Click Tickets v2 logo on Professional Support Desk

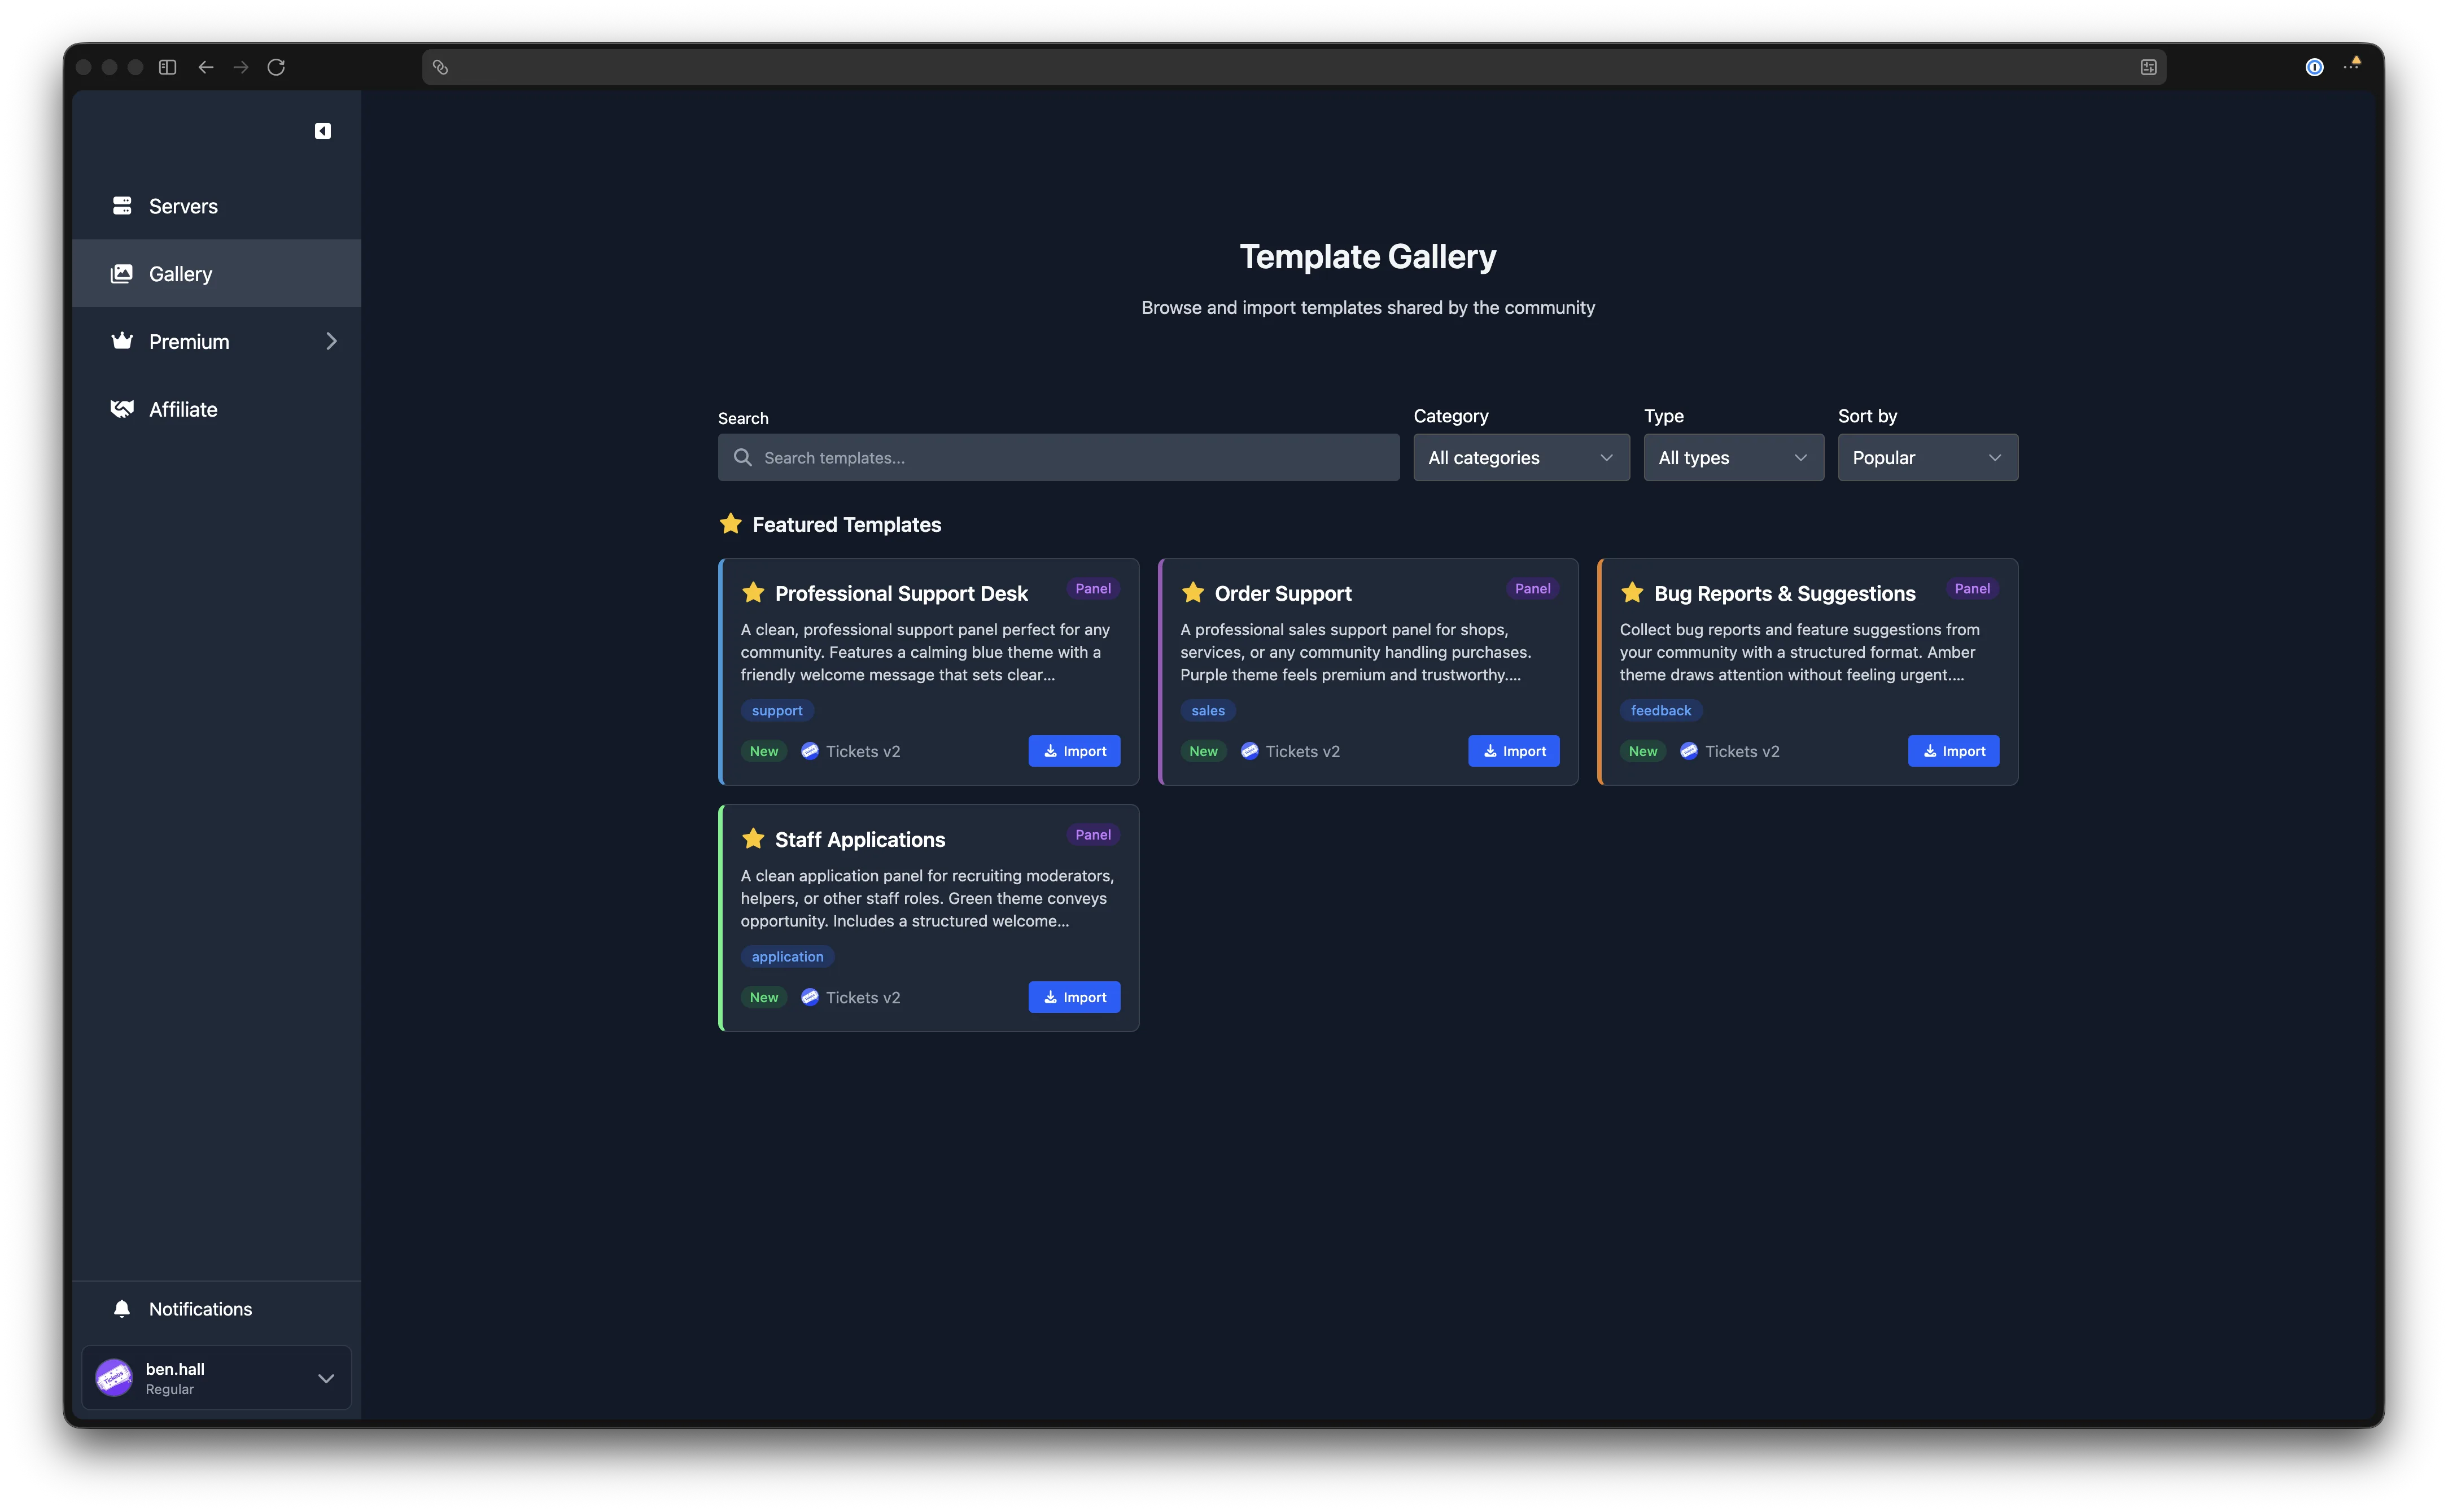pyautogui.click(x=810, y=751)
